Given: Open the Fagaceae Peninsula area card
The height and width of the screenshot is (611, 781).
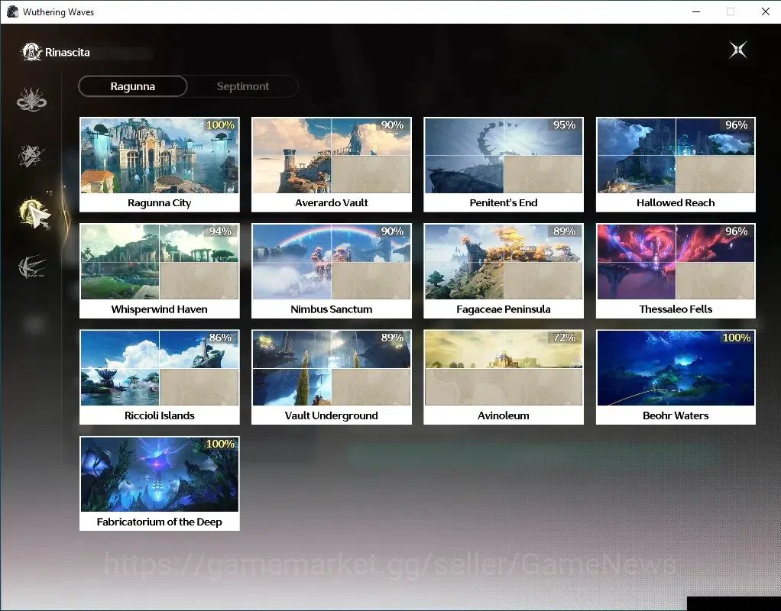Looking at the screenshot, I should pyautogui.click(x=504, y=271).
